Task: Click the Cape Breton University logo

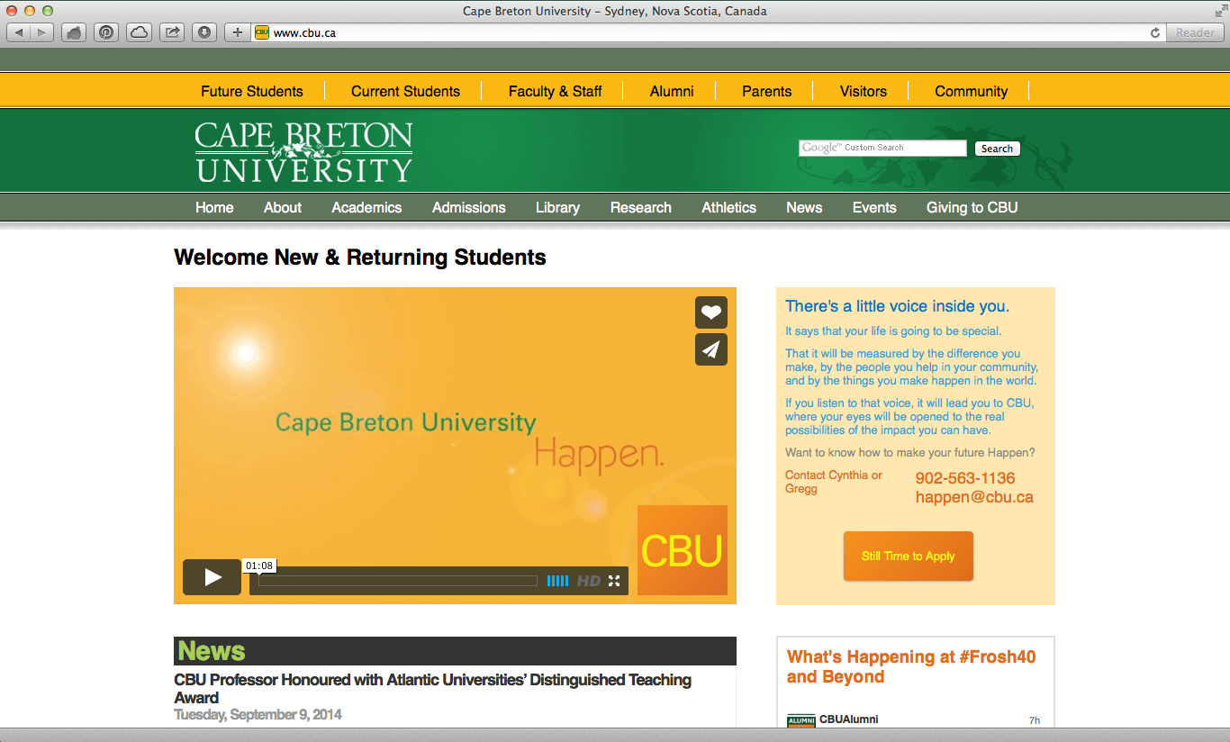Action: coord(303,151)
